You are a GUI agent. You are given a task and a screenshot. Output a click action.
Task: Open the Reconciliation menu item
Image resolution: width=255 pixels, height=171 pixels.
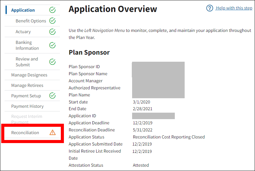(x=25, y=133)
